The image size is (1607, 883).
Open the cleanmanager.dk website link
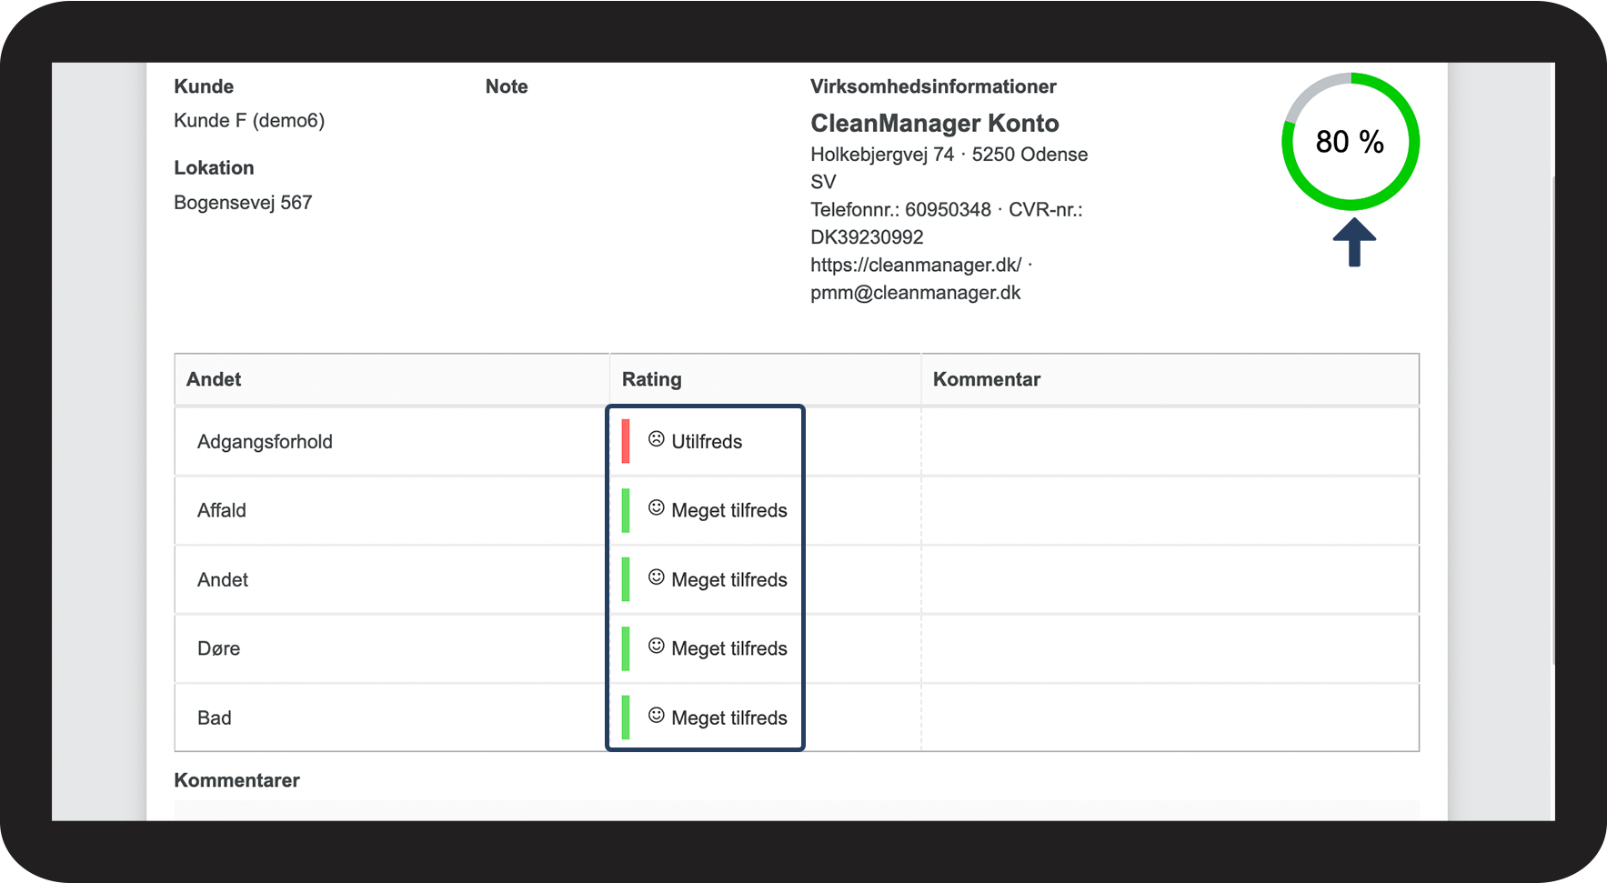pyautogui.click(x=916, y=265)
